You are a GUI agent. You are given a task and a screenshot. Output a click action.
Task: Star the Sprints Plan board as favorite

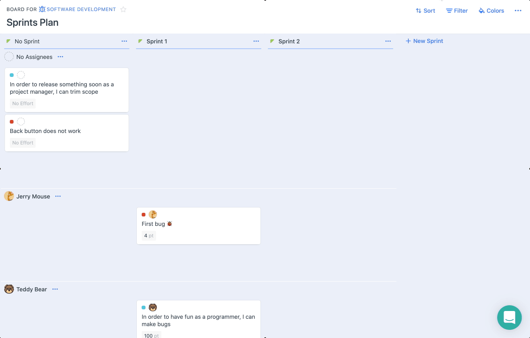click(x=123, y=9)
